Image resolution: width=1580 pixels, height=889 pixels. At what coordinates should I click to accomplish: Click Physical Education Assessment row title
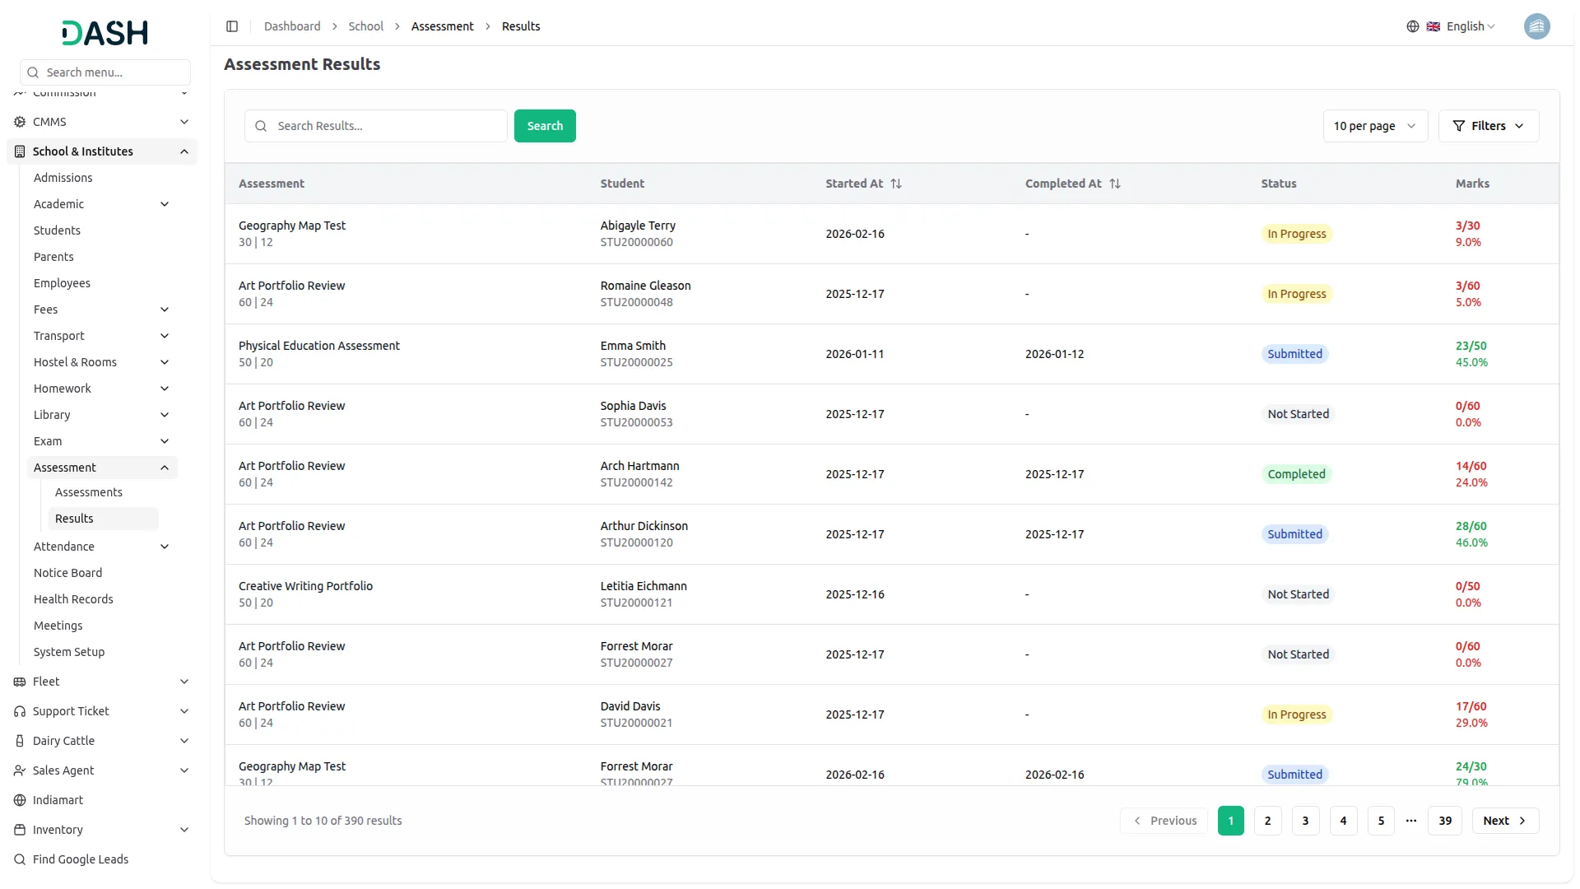319,346
